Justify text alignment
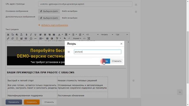This screenshot has width=189, height=106. pyautogui.click(x=54, y=35)
